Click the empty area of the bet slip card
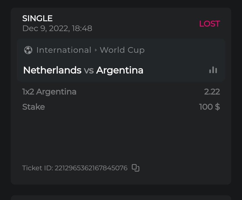The height and width of the screenshot is (200, 242). 120,136
